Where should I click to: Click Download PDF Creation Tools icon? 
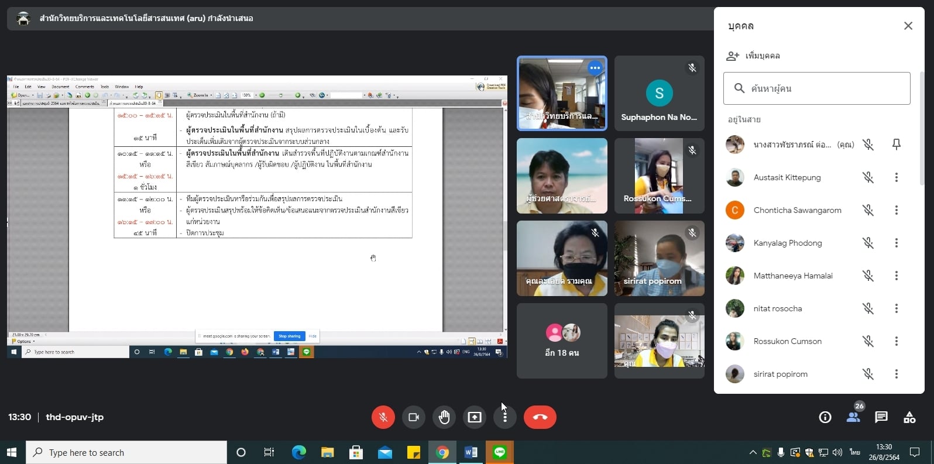click(490, 87)
